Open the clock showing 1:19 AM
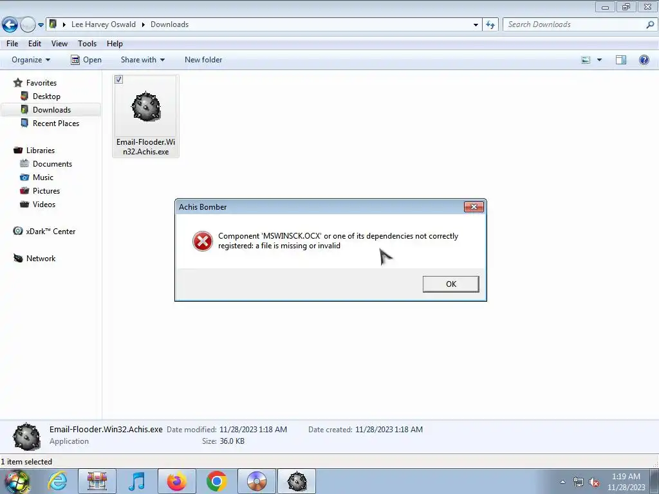Screen dimensions: 659x494 coord(626,482)
